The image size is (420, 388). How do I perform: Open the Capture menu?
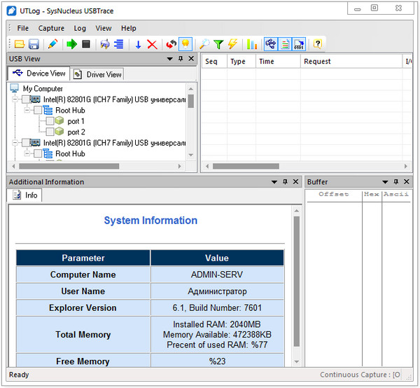point(51,28)
